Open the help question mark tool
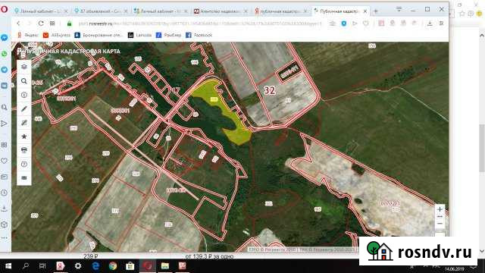485x273 pixels. [23, 164]
